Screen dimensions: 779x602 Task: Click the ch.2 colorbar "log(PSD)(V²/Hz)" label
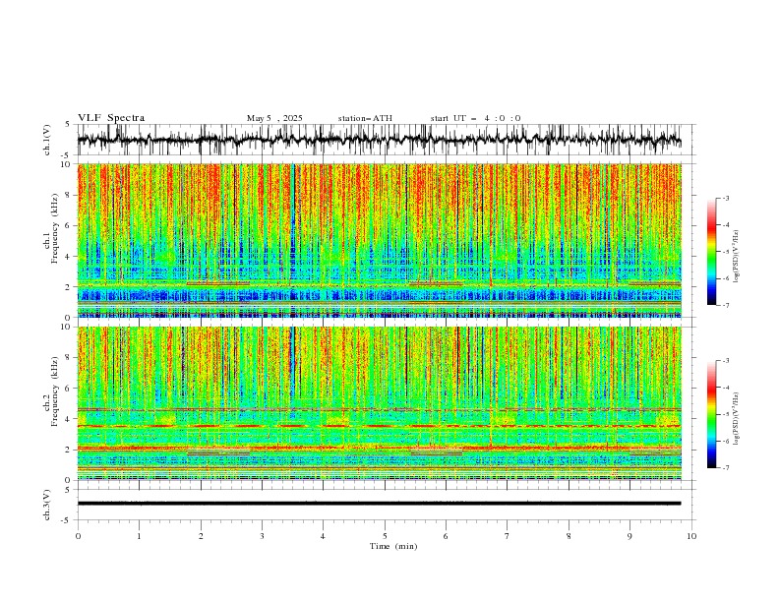click(x=737, y=419)
